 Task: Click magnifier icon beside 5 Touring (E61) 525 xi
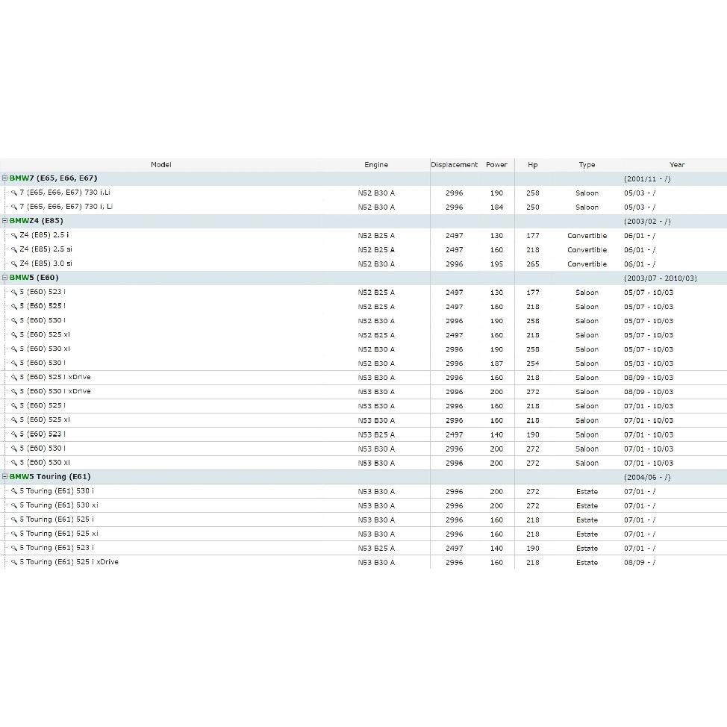(x=14, y=534)
